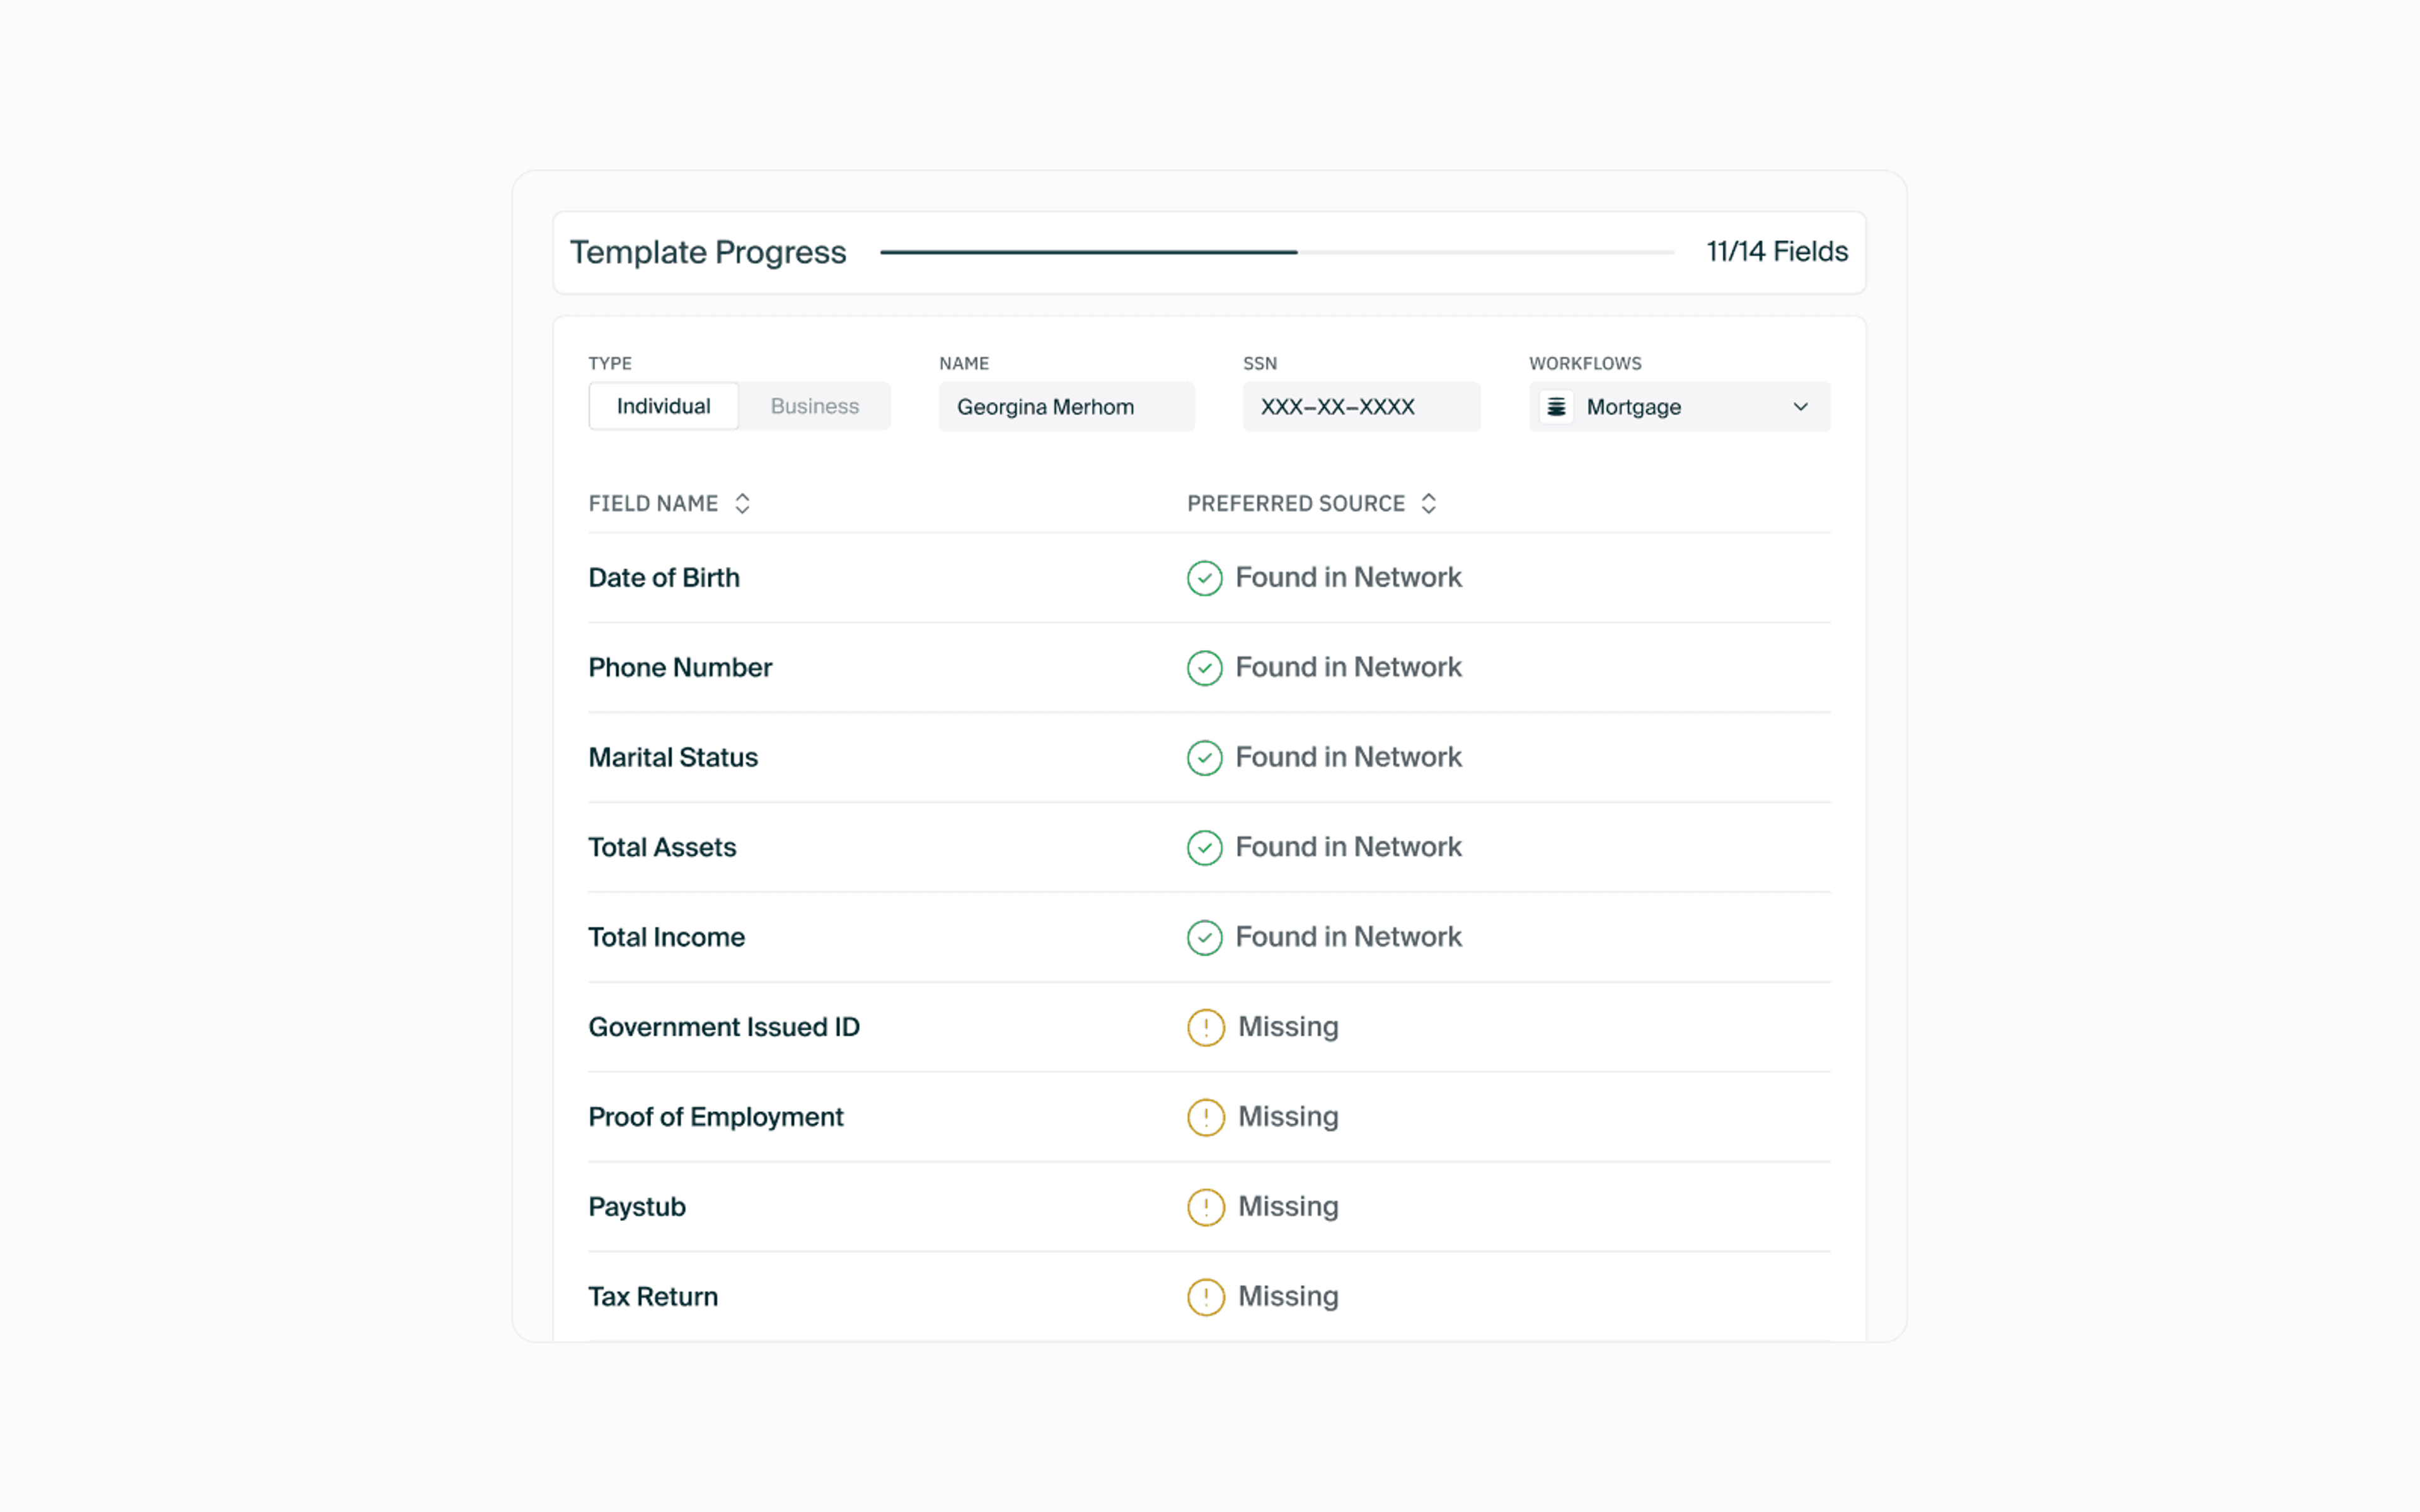This screenshot has width=2420, height=1512.
Task: Open the Mortgage workflows dropdown
Action: pos(1679,406)
